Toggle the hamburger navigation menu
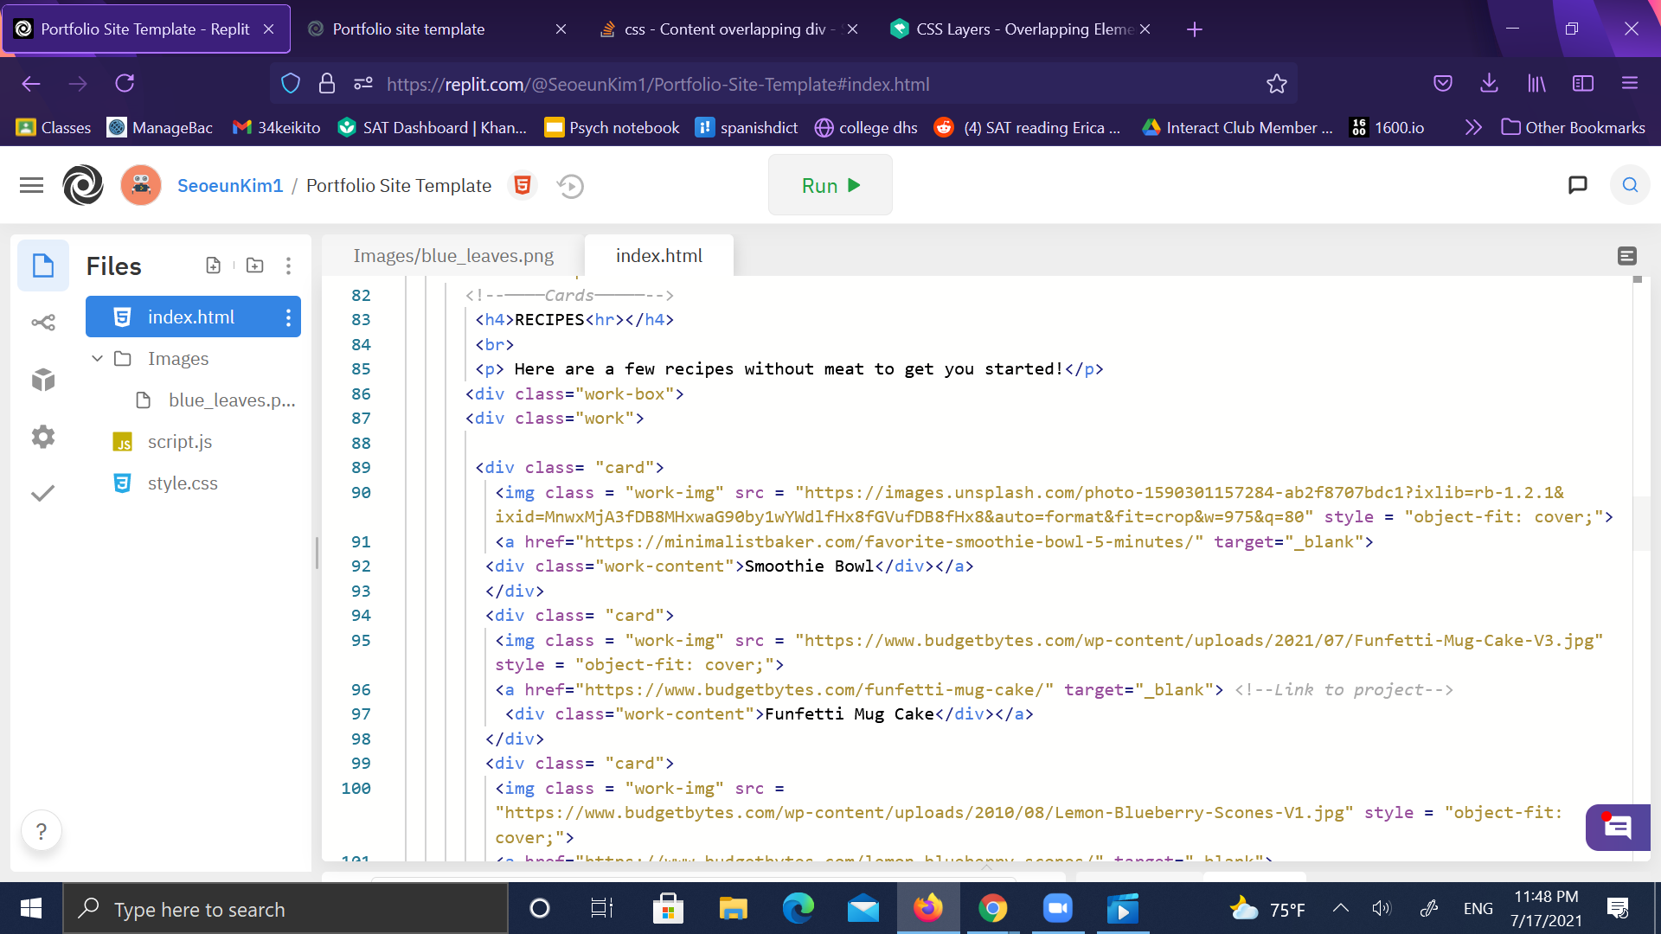This screenshot has height=934, width=1661. point(32,185)
